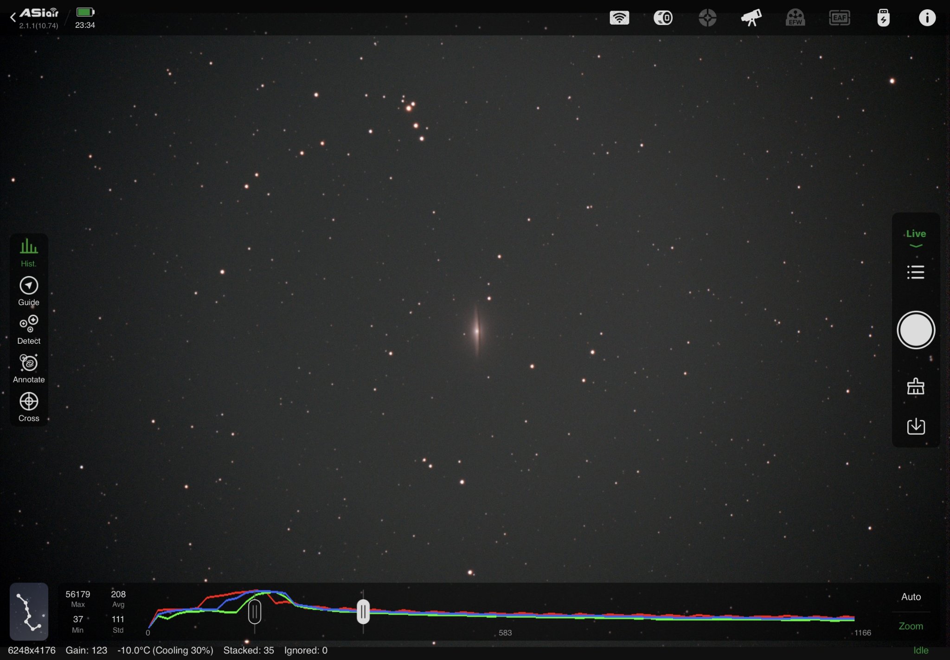Toggle the Hist. histogram display
The height and width of the screenshot is (660, 950).
pyautogui.click(x=29, y=253)
